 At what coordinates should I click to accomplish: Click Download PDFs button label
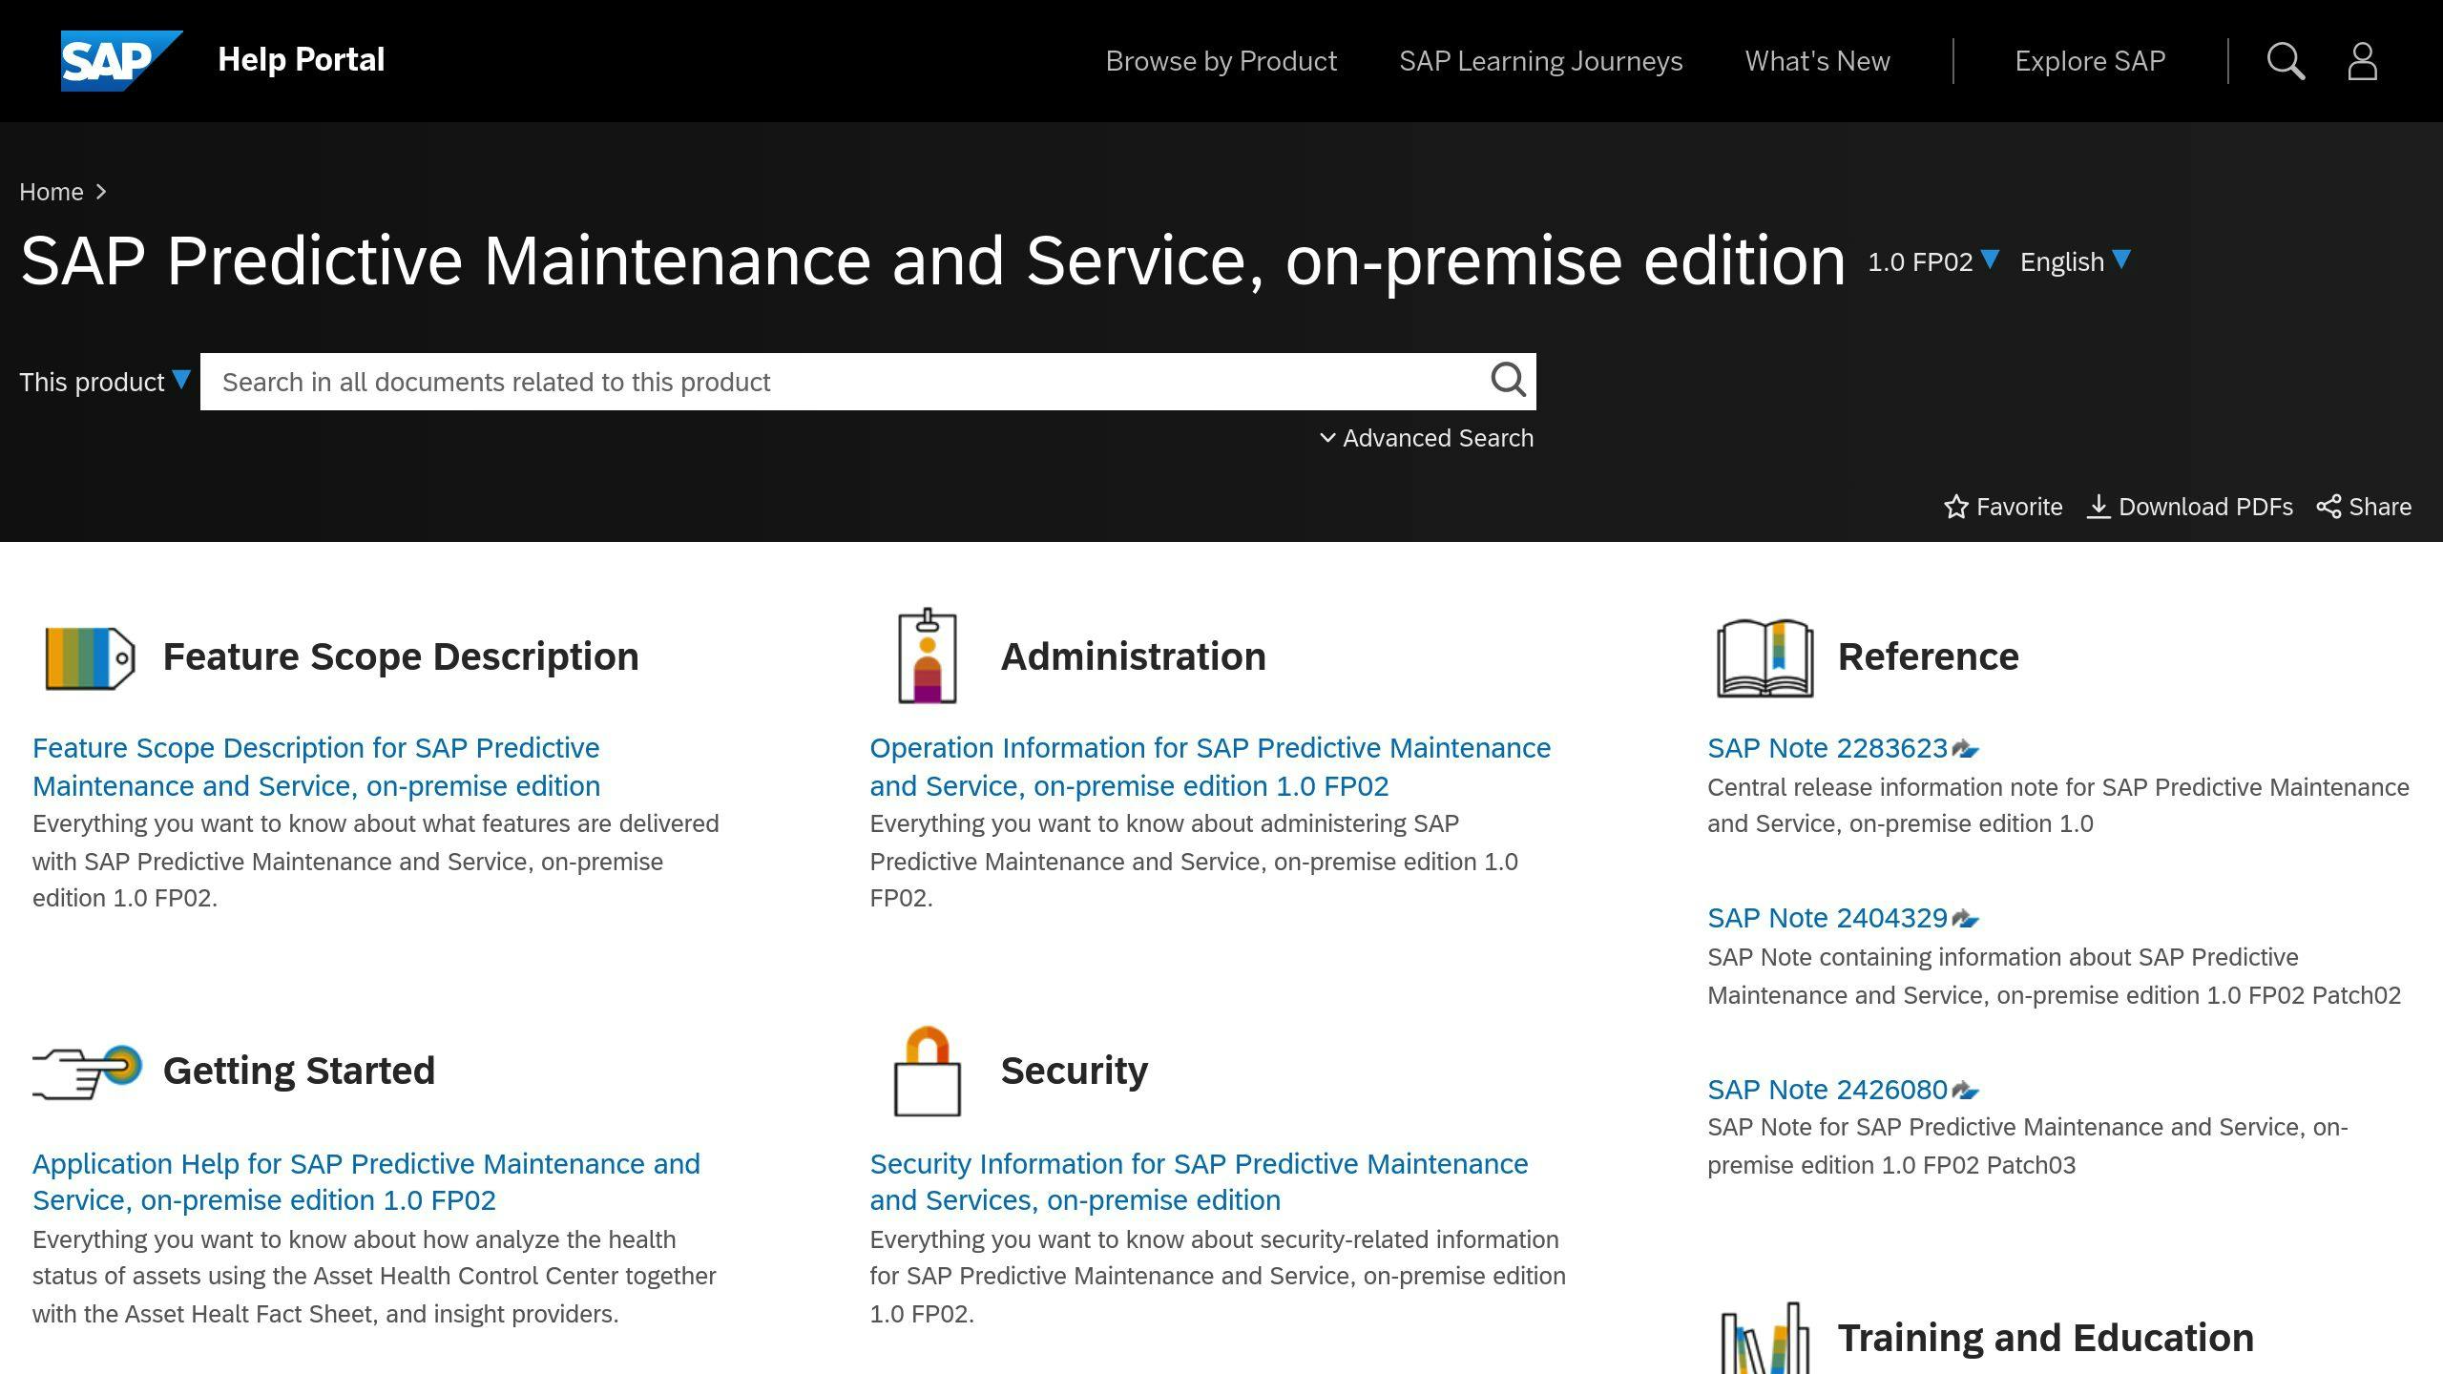click(x=2205, y=507)
